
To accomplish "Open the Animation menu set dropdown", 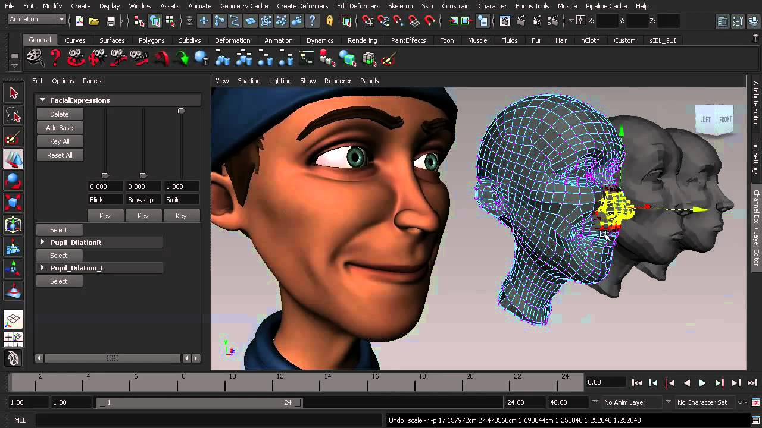I will click(x=61, y=19).
